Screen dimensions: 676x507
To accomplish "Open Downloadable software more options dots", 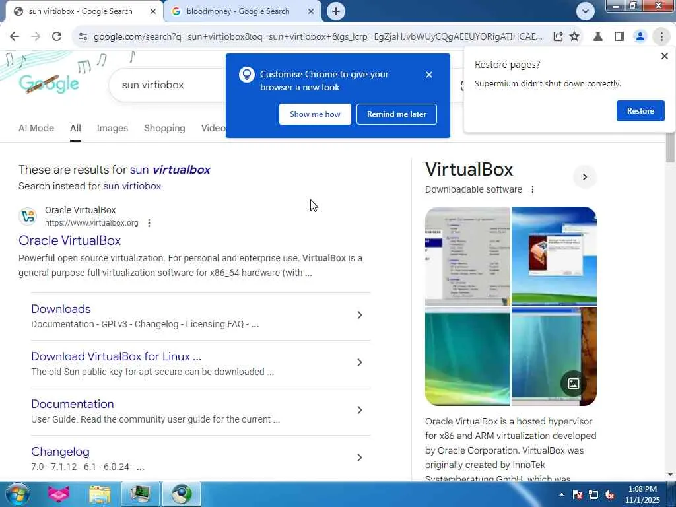I will [x=533, y=189].
